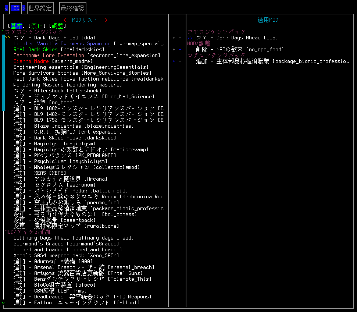Click the red left arrow before MODリスト
357x312 pixels.
(65, 20)
